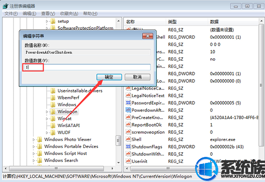Click the WbemPerf folder icon
Screen dimensions: 265x182
pyautogui.click(x=53, y=98)
